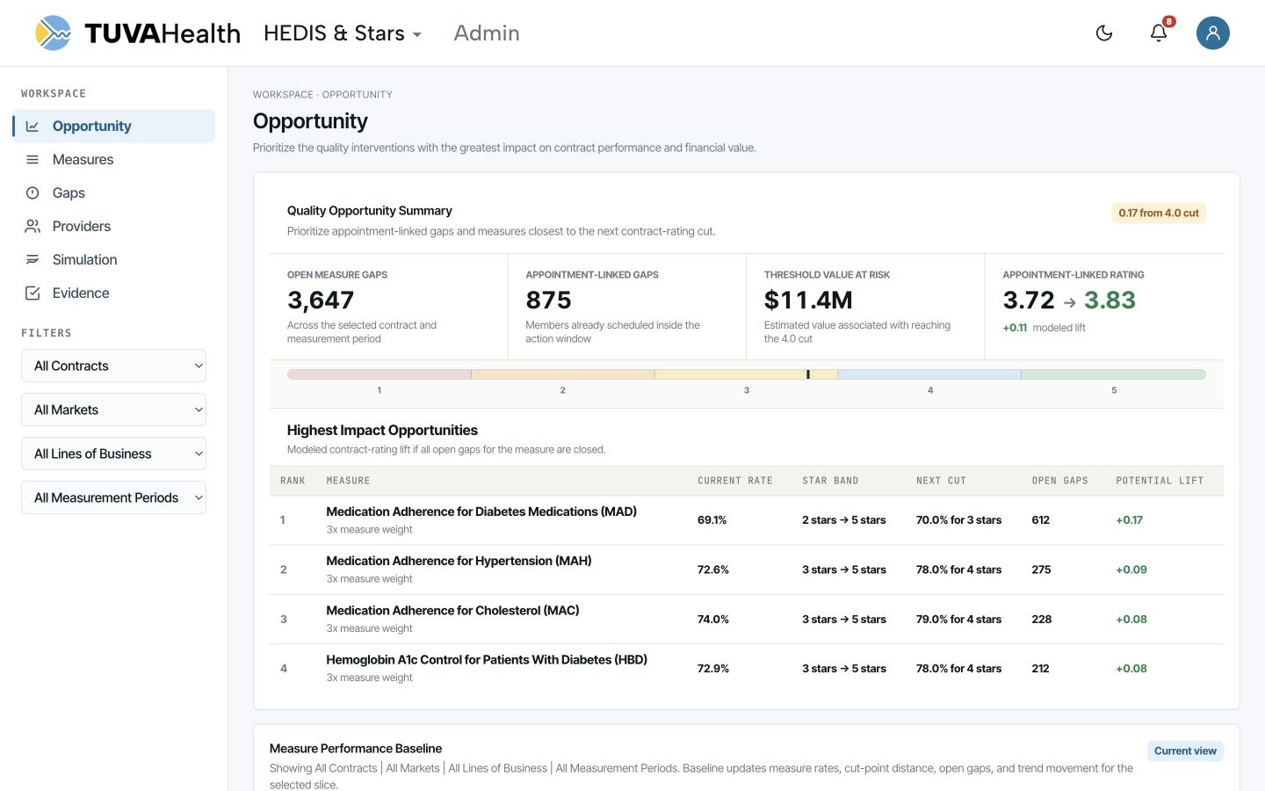
Task: Open Hemoglobin A1c Control (HBD) measure
Action: [487, 659]
